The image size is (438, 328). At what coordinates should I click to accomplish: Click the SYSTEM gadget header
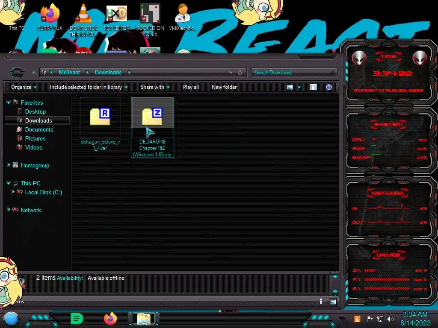[388, 124]
